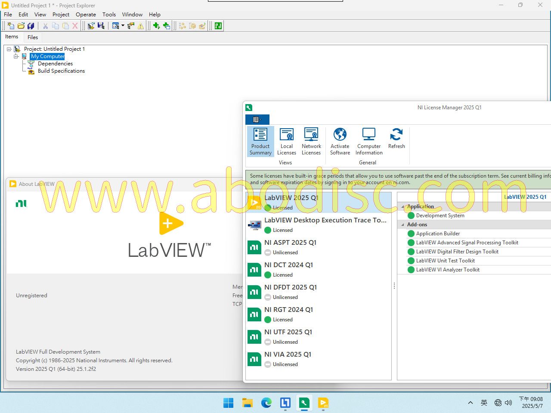Open the Window menu
Image resolution: width=551 pixels, height=413 pixels.
click(132, 14)
